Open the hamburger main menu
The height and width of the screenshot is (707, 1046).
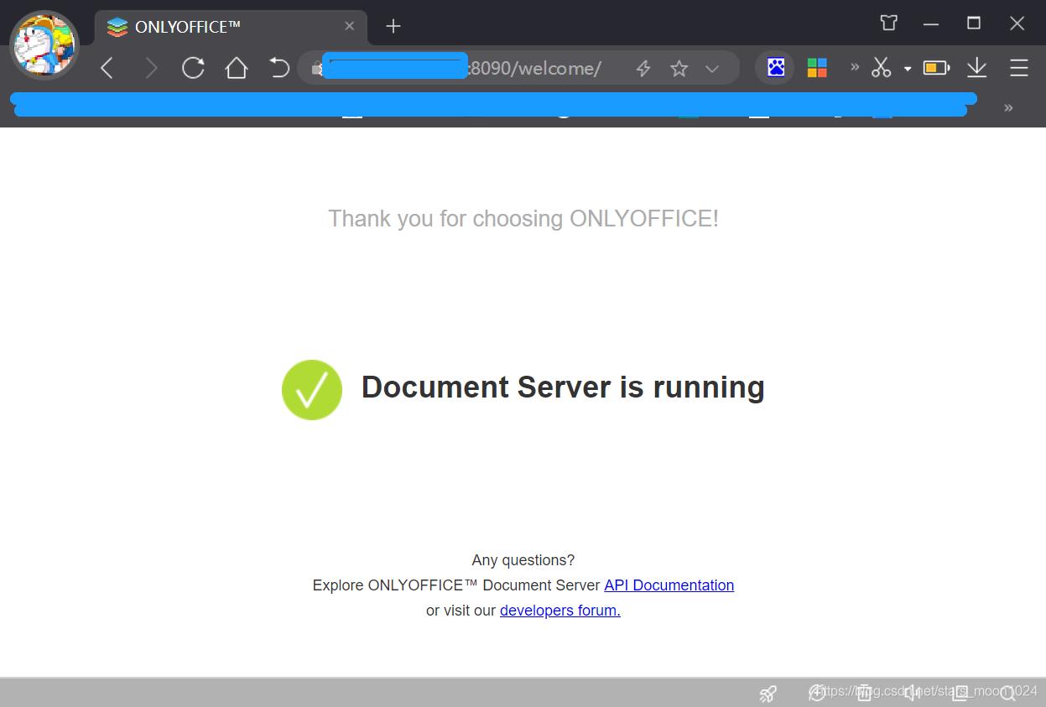1018,68
